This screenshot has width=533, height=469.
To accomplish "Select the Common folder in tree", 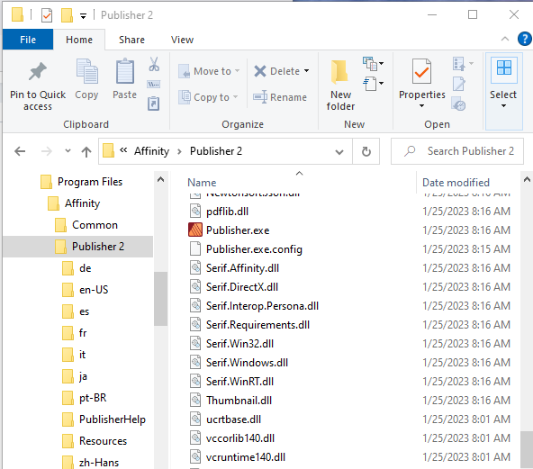I will [86, 225].
